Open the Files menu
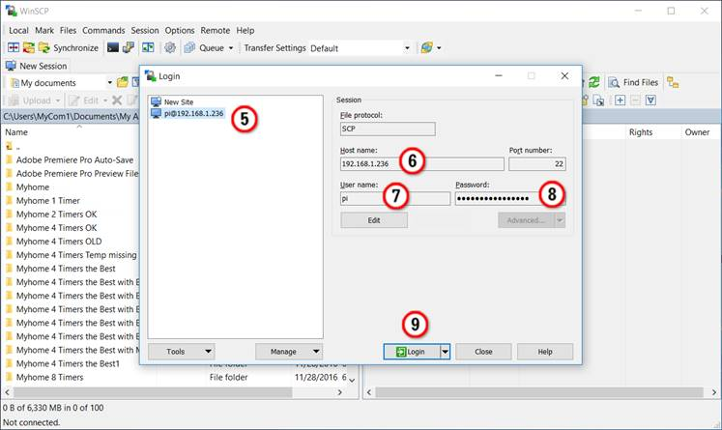The height and width of the screenshot is (430, 722). [x=68, y=30]
